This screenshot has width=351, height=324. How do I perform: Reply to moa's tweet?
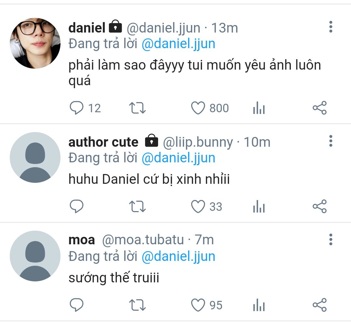[x=77, y=305]
